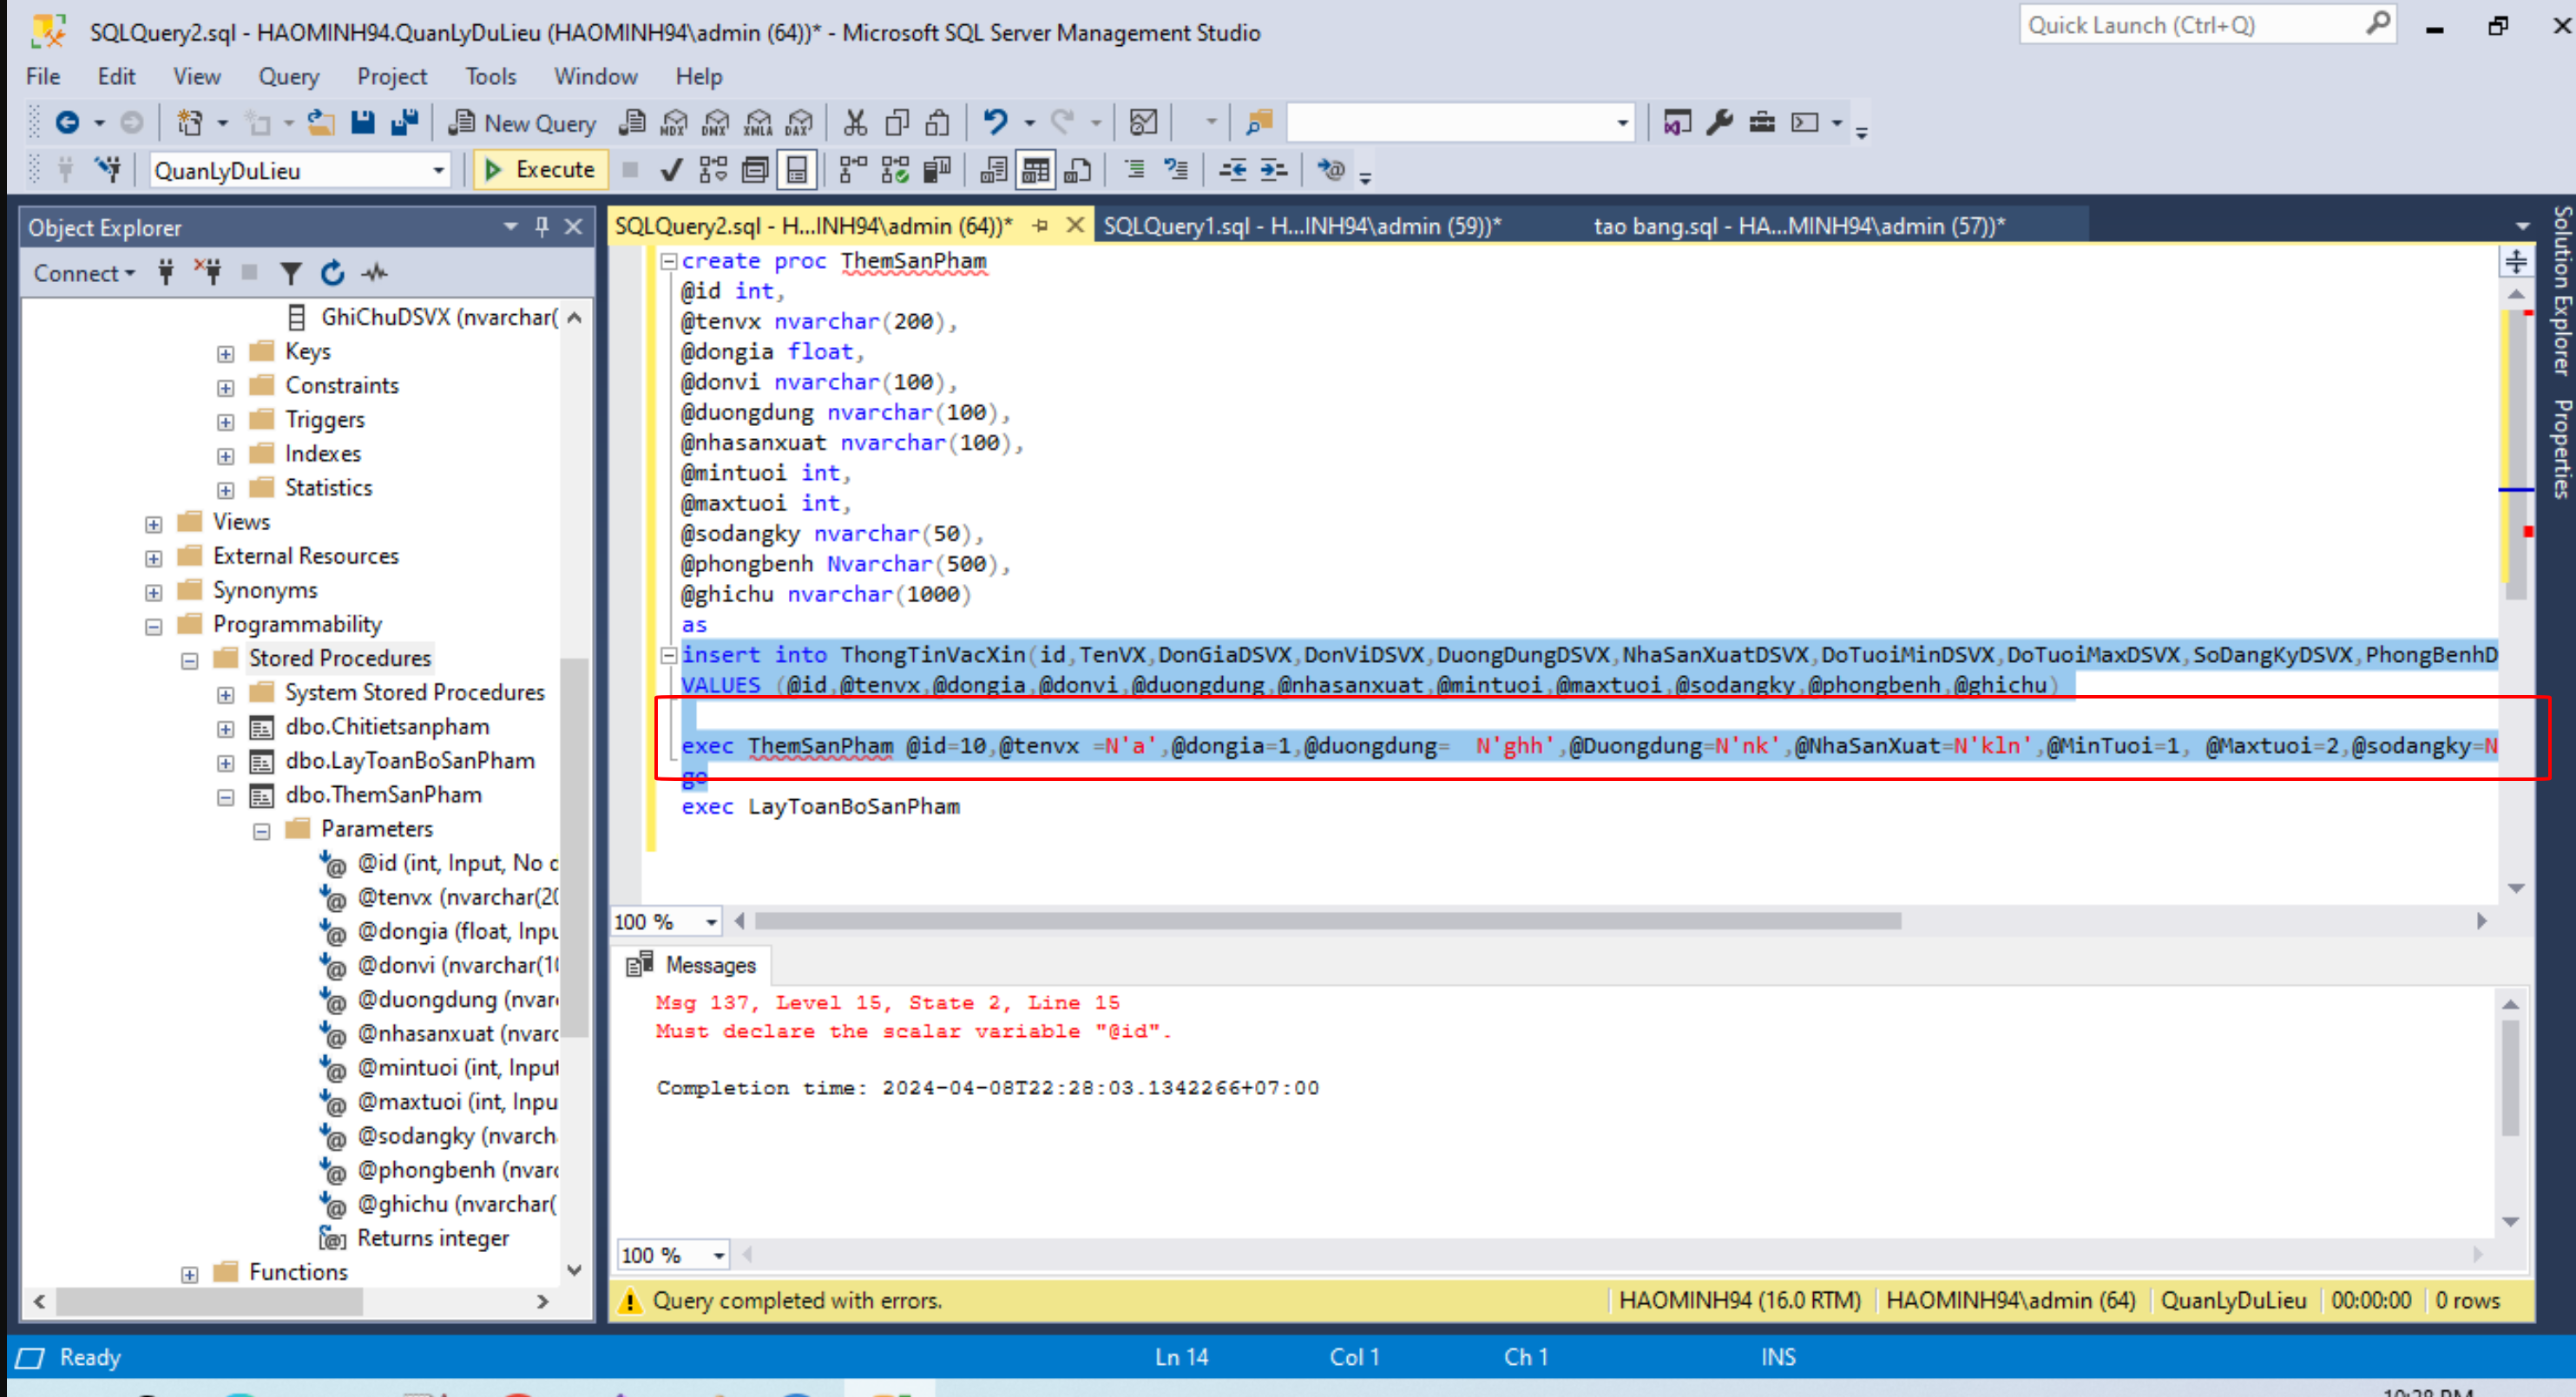Click the Cut scissors icon
The width and height of the screenshot is (2576, 1397).
pyautogui.click(x=855, y=123)
